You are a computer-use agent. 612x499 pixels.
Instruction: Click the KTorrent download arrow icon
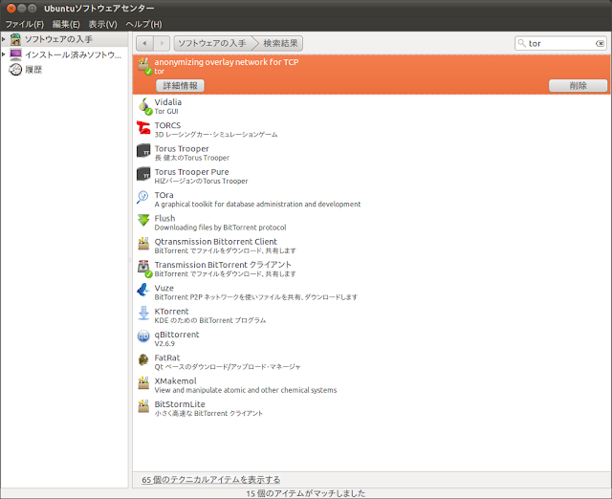[x=143, y=314]
